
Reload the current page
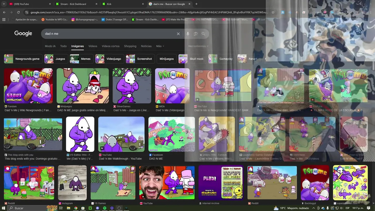(x=18, y=12)
